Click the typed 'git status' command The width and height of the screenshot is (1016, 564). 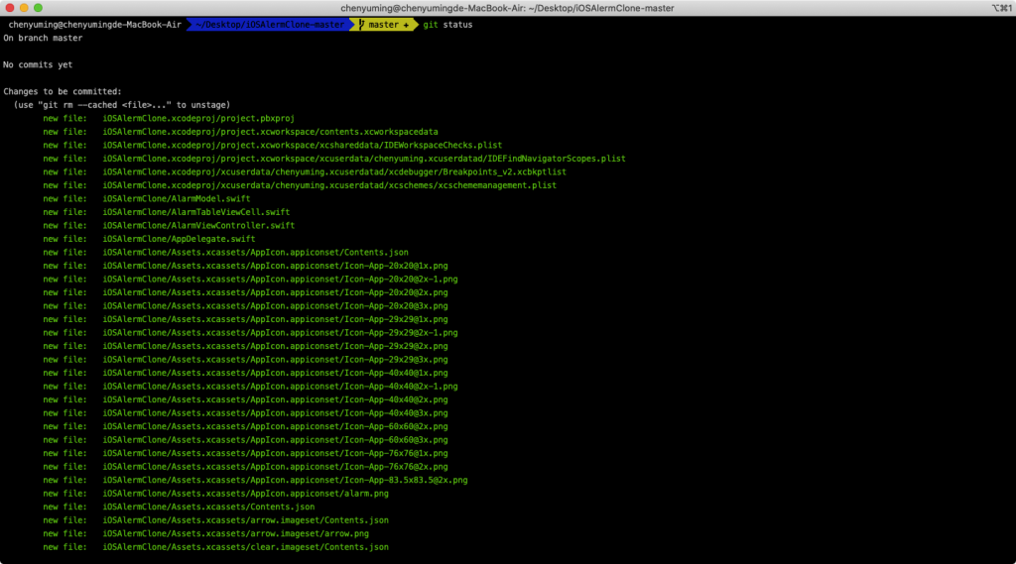click(447, 25)
